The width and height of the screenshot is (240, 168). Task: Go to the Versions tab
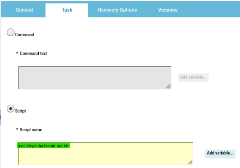click(x=168, y=10)
